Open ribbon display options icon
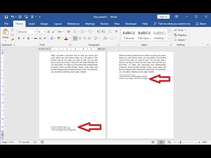 tap(176, 17)
